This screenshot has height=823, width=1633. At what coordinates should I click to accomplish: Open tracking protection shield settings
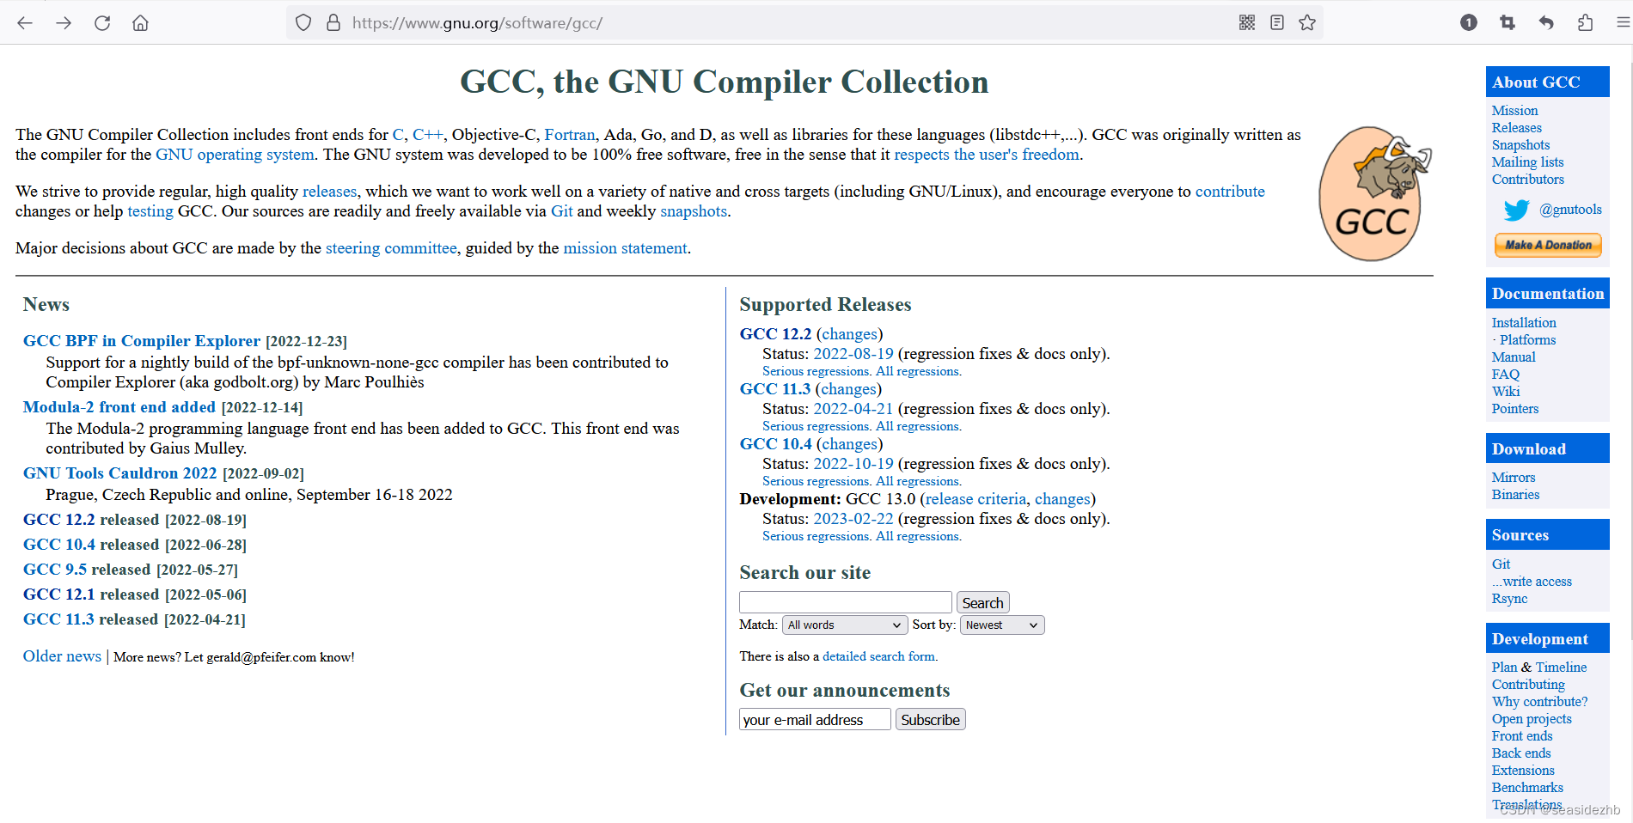coord(303,22)
